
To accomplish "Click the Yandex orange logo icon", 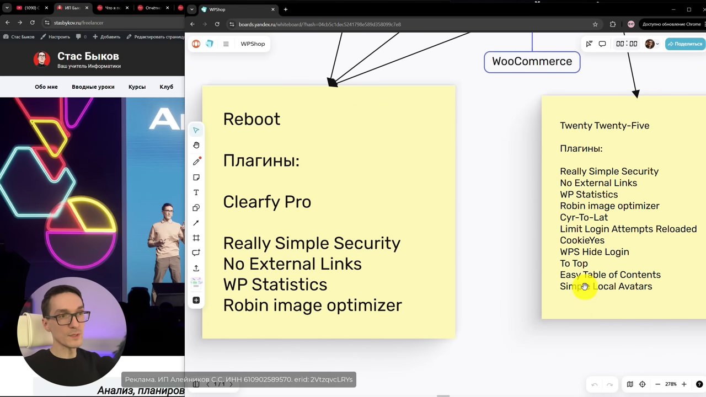I will (x=196, y=44).
